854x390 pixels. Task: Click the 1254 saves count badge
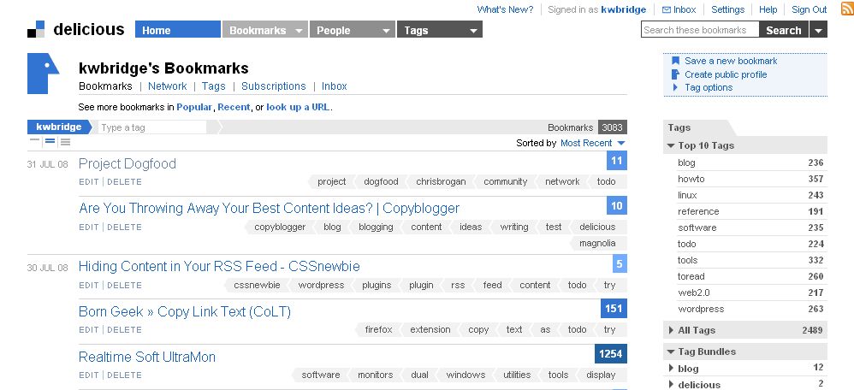pyautogui.click(x=610, y=354)
